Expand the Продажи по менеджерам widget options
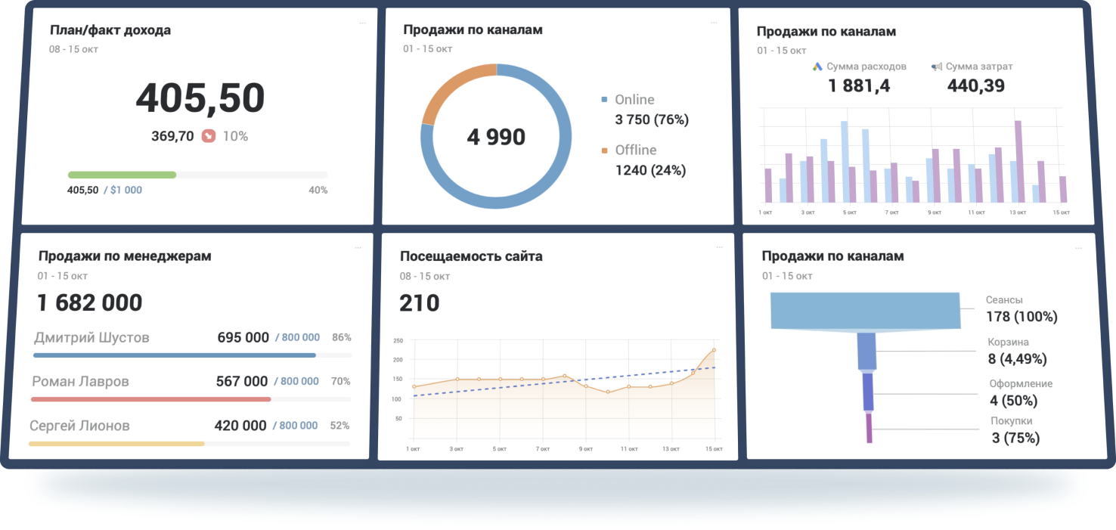The image size is (1116, 530). pos(358,248)
